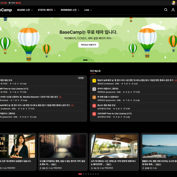177x177 pixels.
Task: Click the gray rank 2 badge
Action: click(94, 89)
